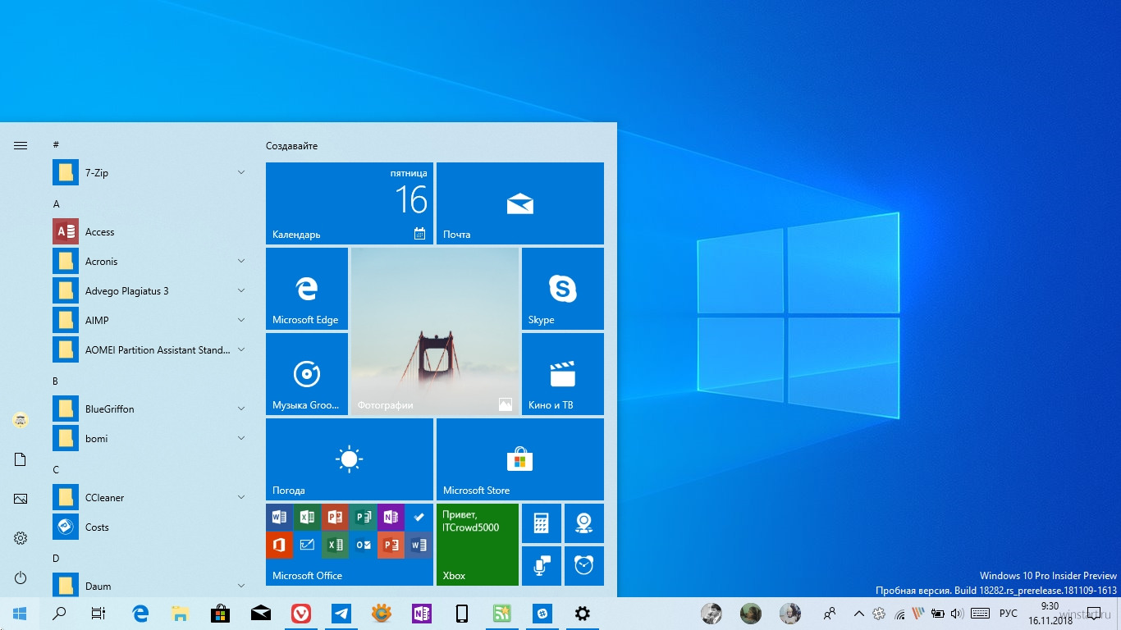
Task: Open the volume speaker tray icon
Action: (956, 614)
